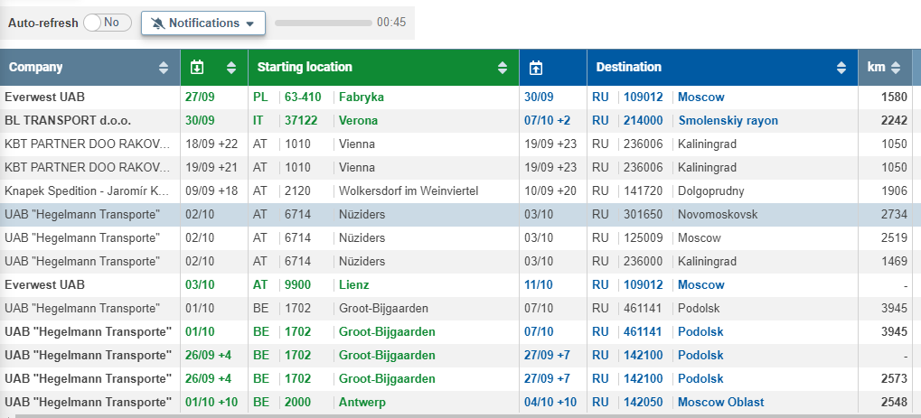Click the 1906 km value

point(894,190)
